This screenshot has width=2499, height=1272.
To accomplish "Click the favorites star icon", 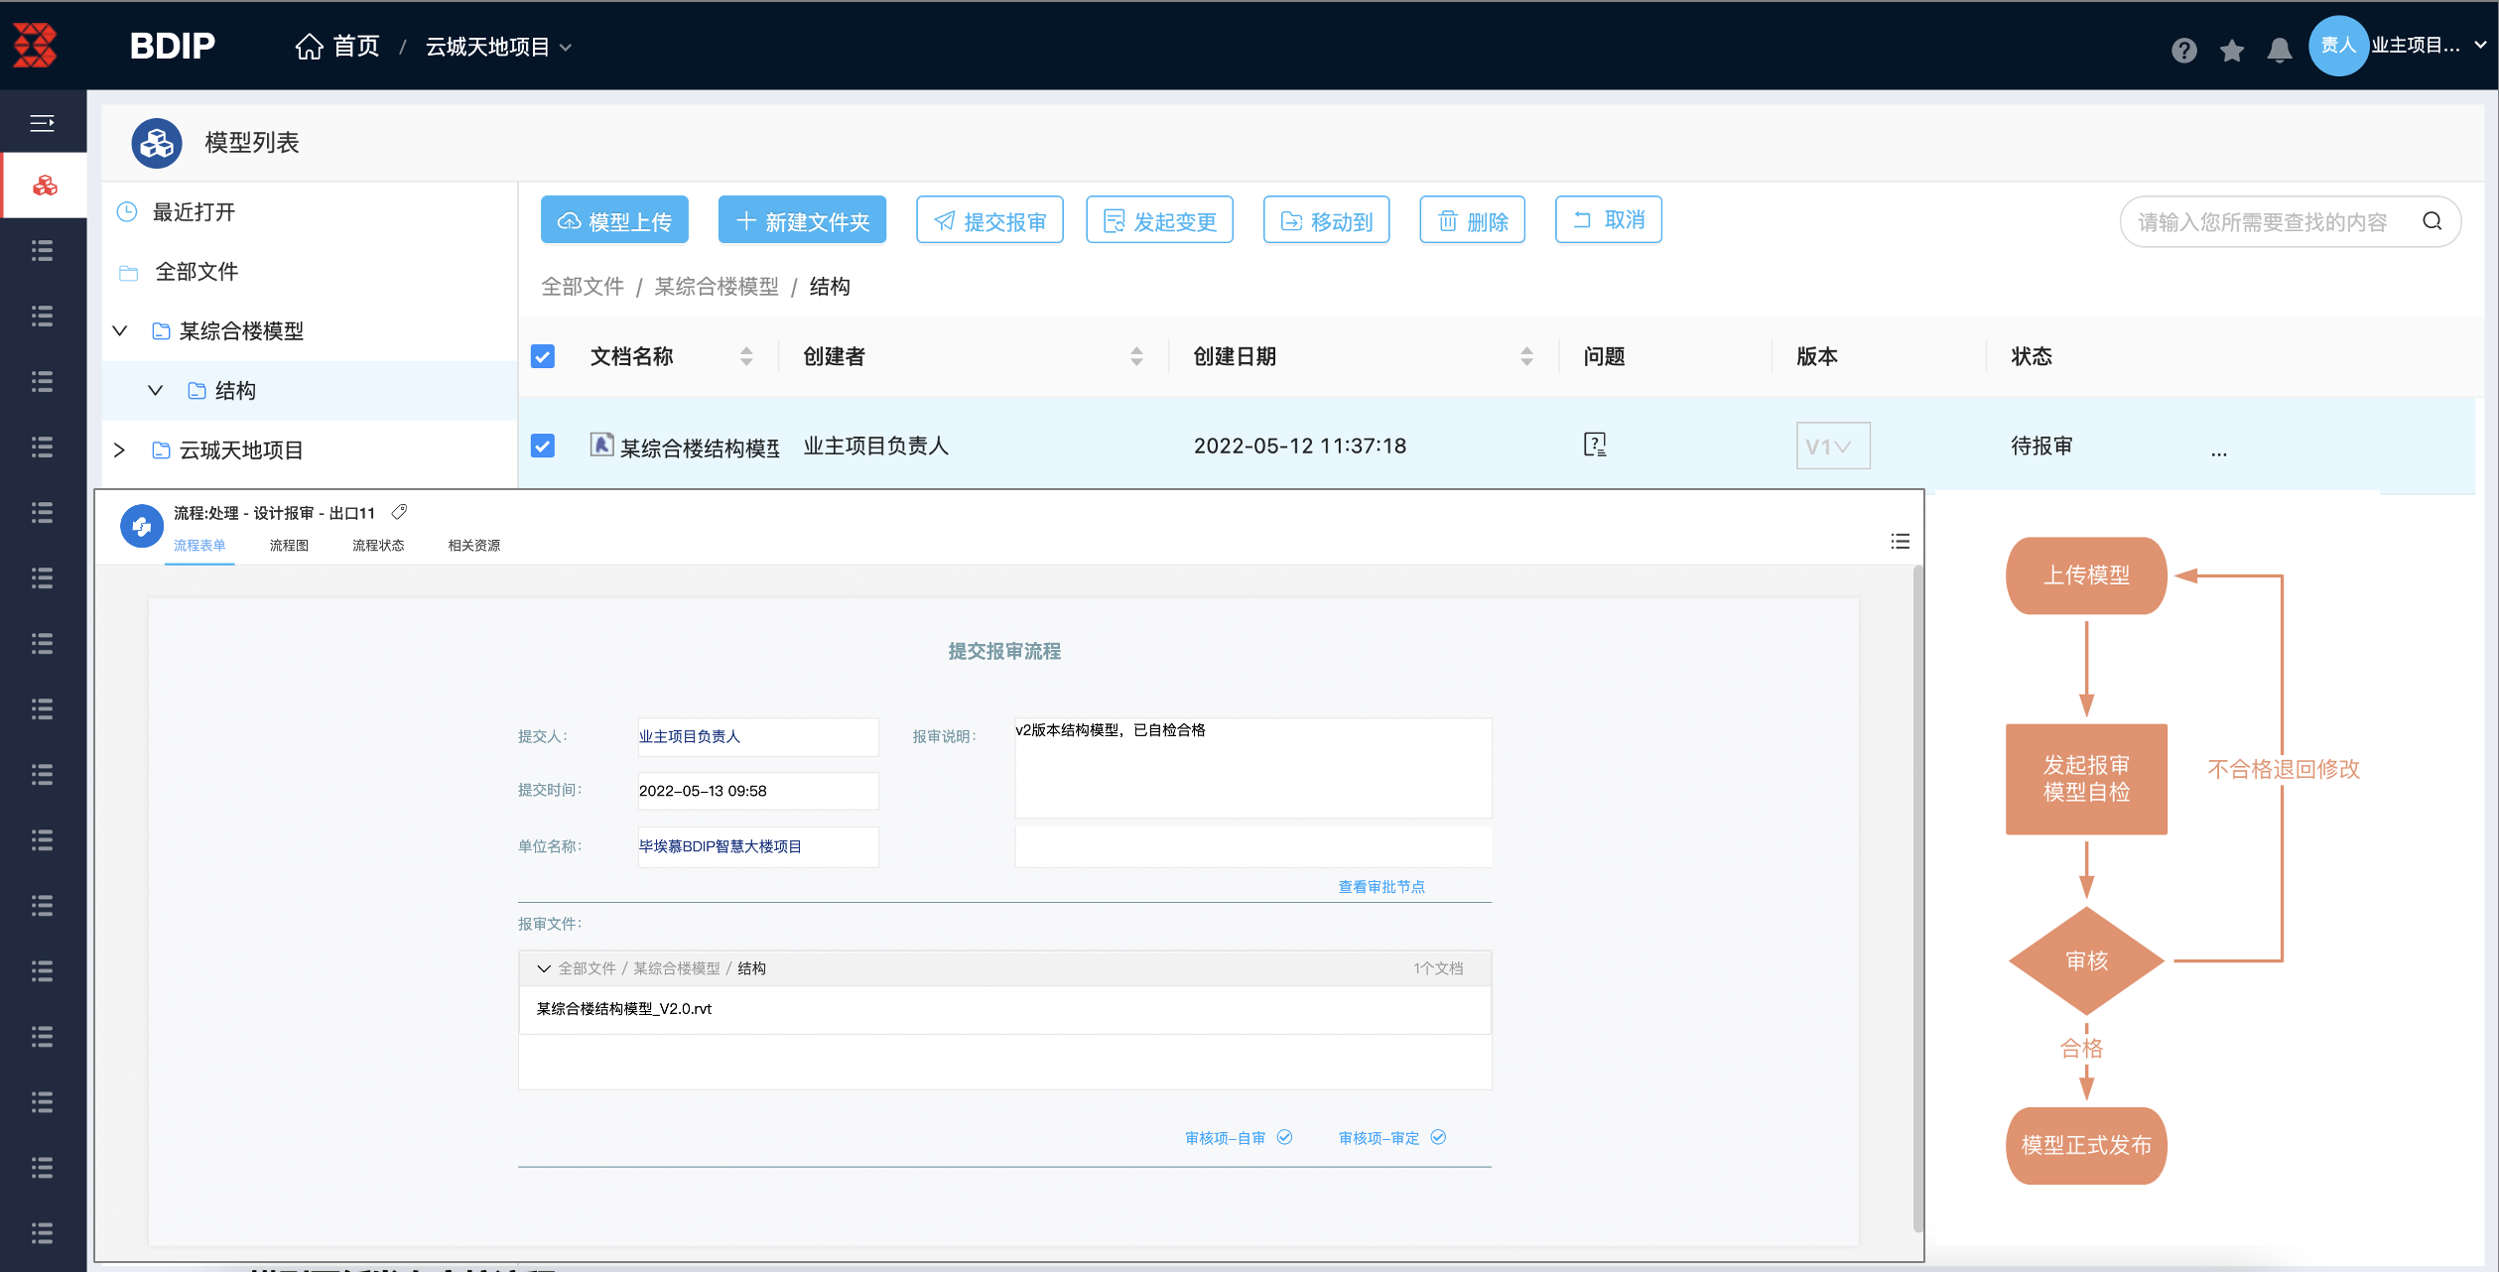I will 2232,50.
